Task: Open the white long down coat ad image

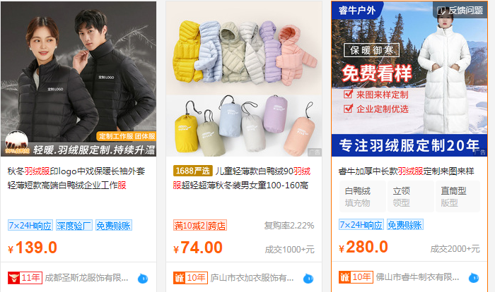Action: 409,79
